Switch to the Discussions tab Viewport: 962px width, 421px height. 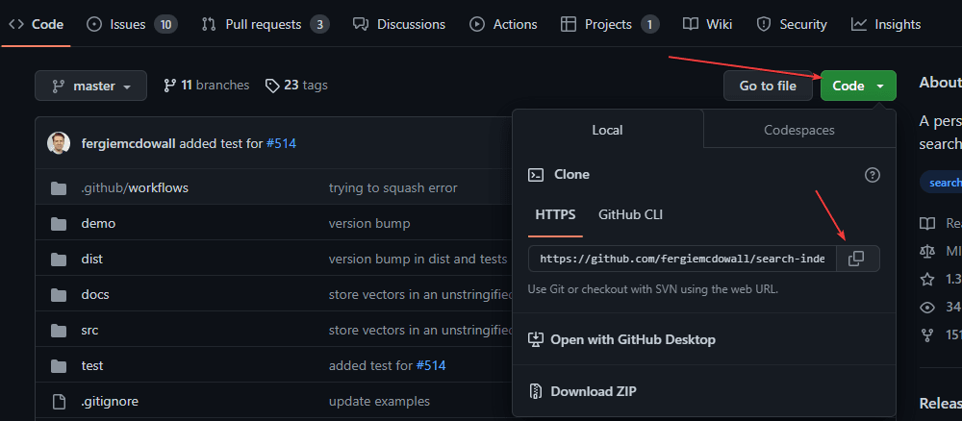(399, 25)
